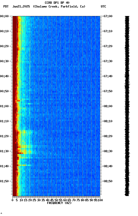The height and width of the screenshot is (216, 138).
Task: Click the 00:30 PDT time label
Action: 4,61
